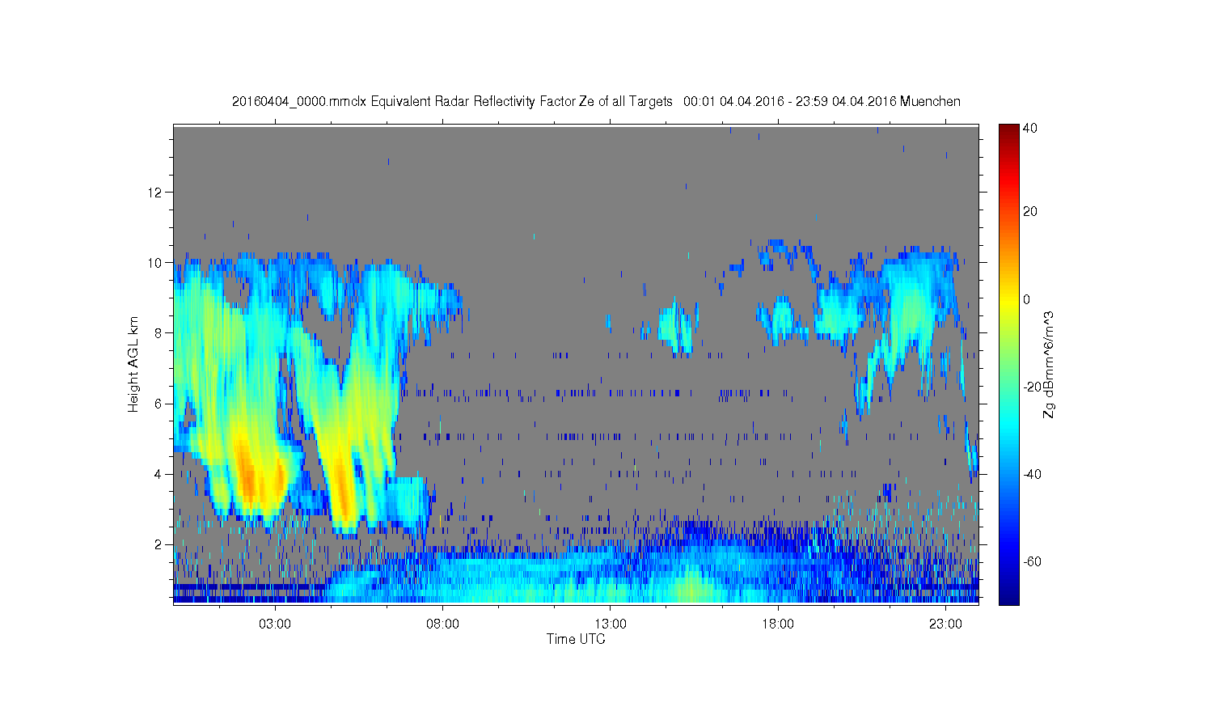Select the 23:00 time tick label
Image resolution: width=1213 pixels, height=728 pixels.
(x=945, y=624)
